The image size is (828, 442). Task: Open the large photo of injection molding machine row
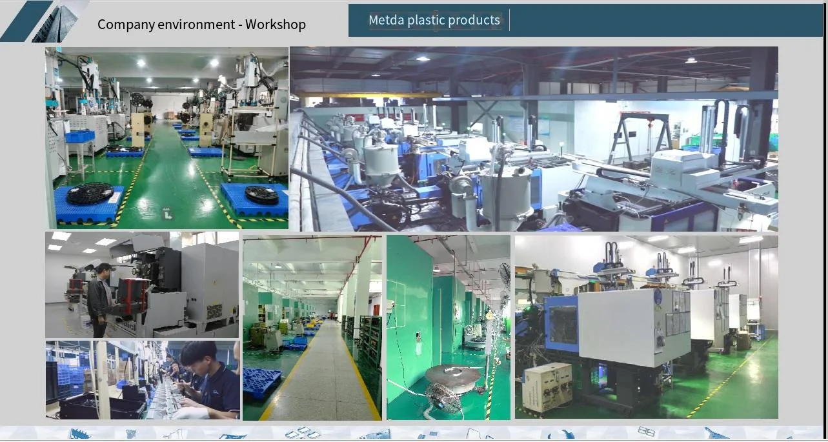[534, 139]
